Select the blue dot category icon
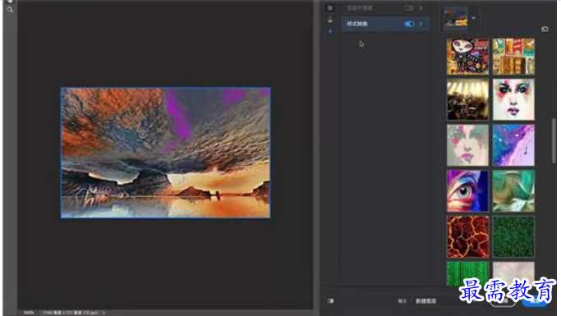 pyautogui.click(x=330, y=31)
